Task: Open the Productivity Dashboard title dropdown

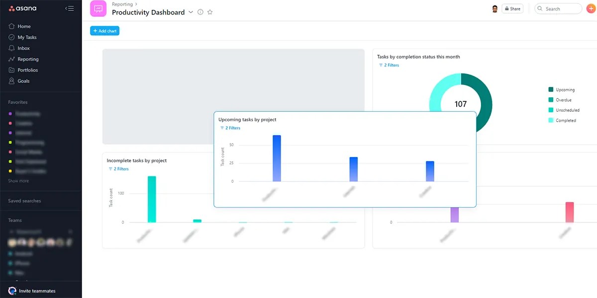Action: tap(191, 12)
